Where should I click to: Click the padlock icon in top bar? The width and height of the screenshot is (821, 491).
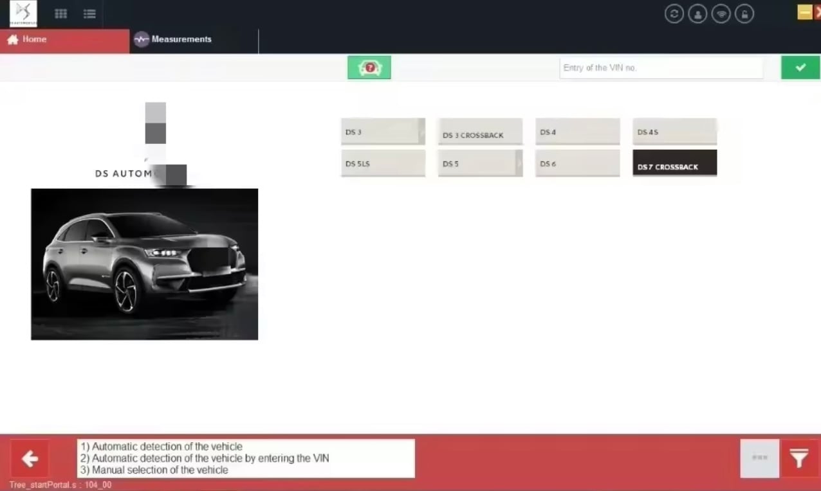(744, 13)
